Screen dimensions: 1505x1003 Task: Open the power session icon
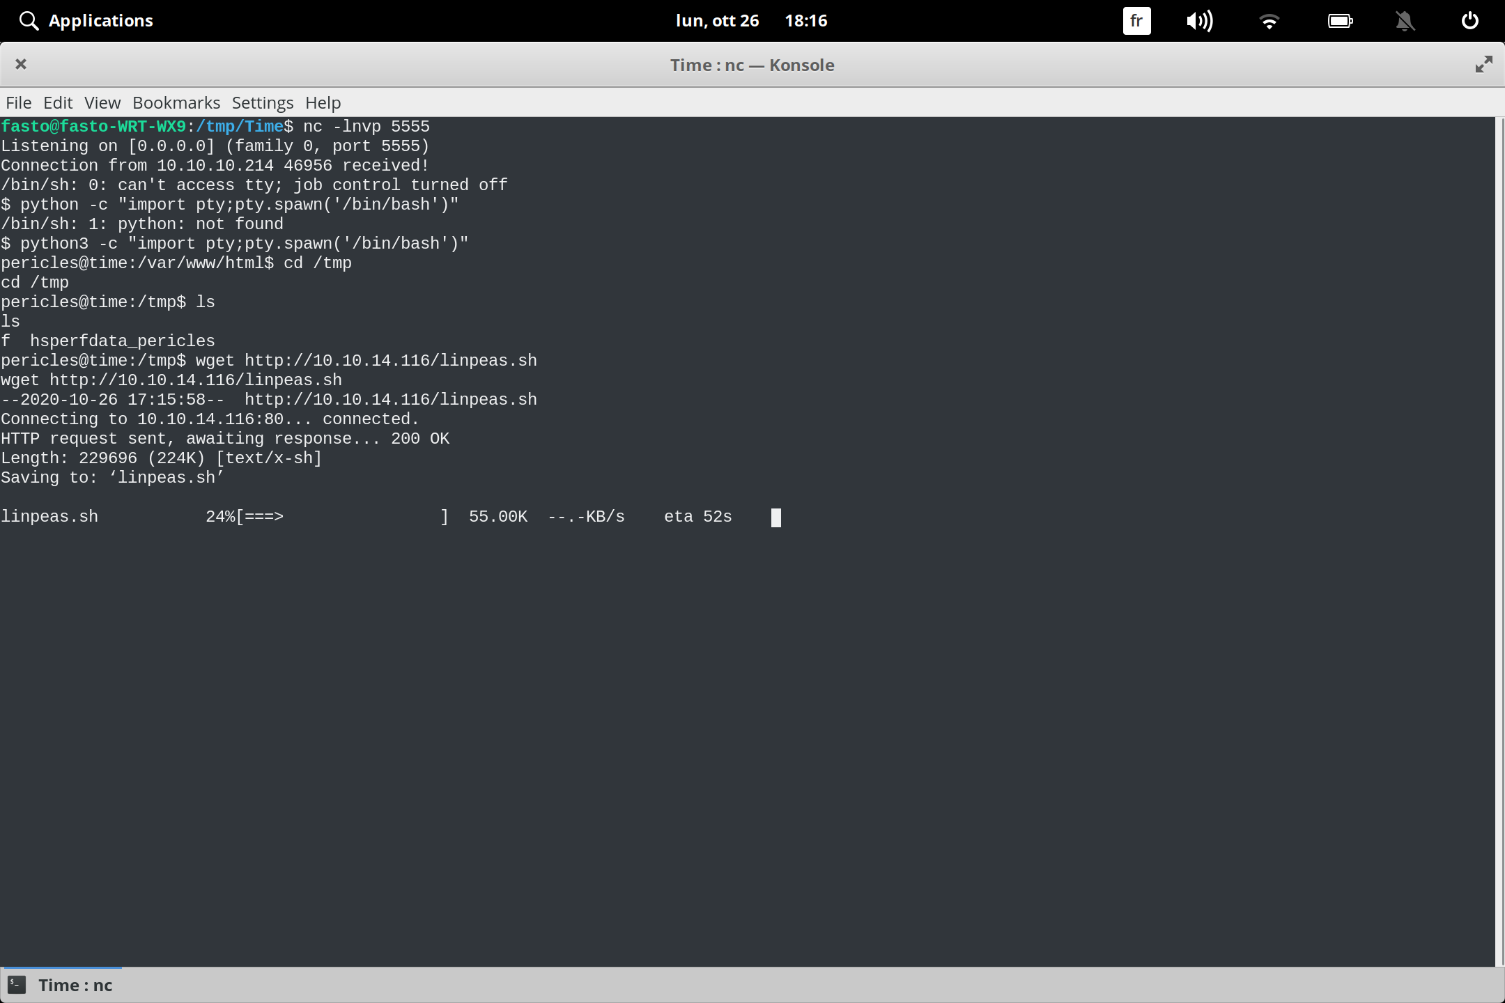click(x=1469, y=20)
